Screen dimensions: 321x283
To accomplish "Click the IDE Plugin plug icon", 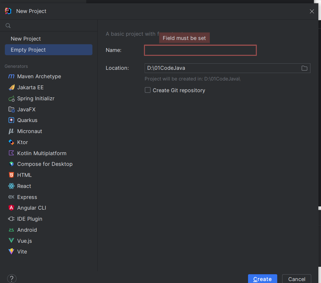I will (11, 219).
